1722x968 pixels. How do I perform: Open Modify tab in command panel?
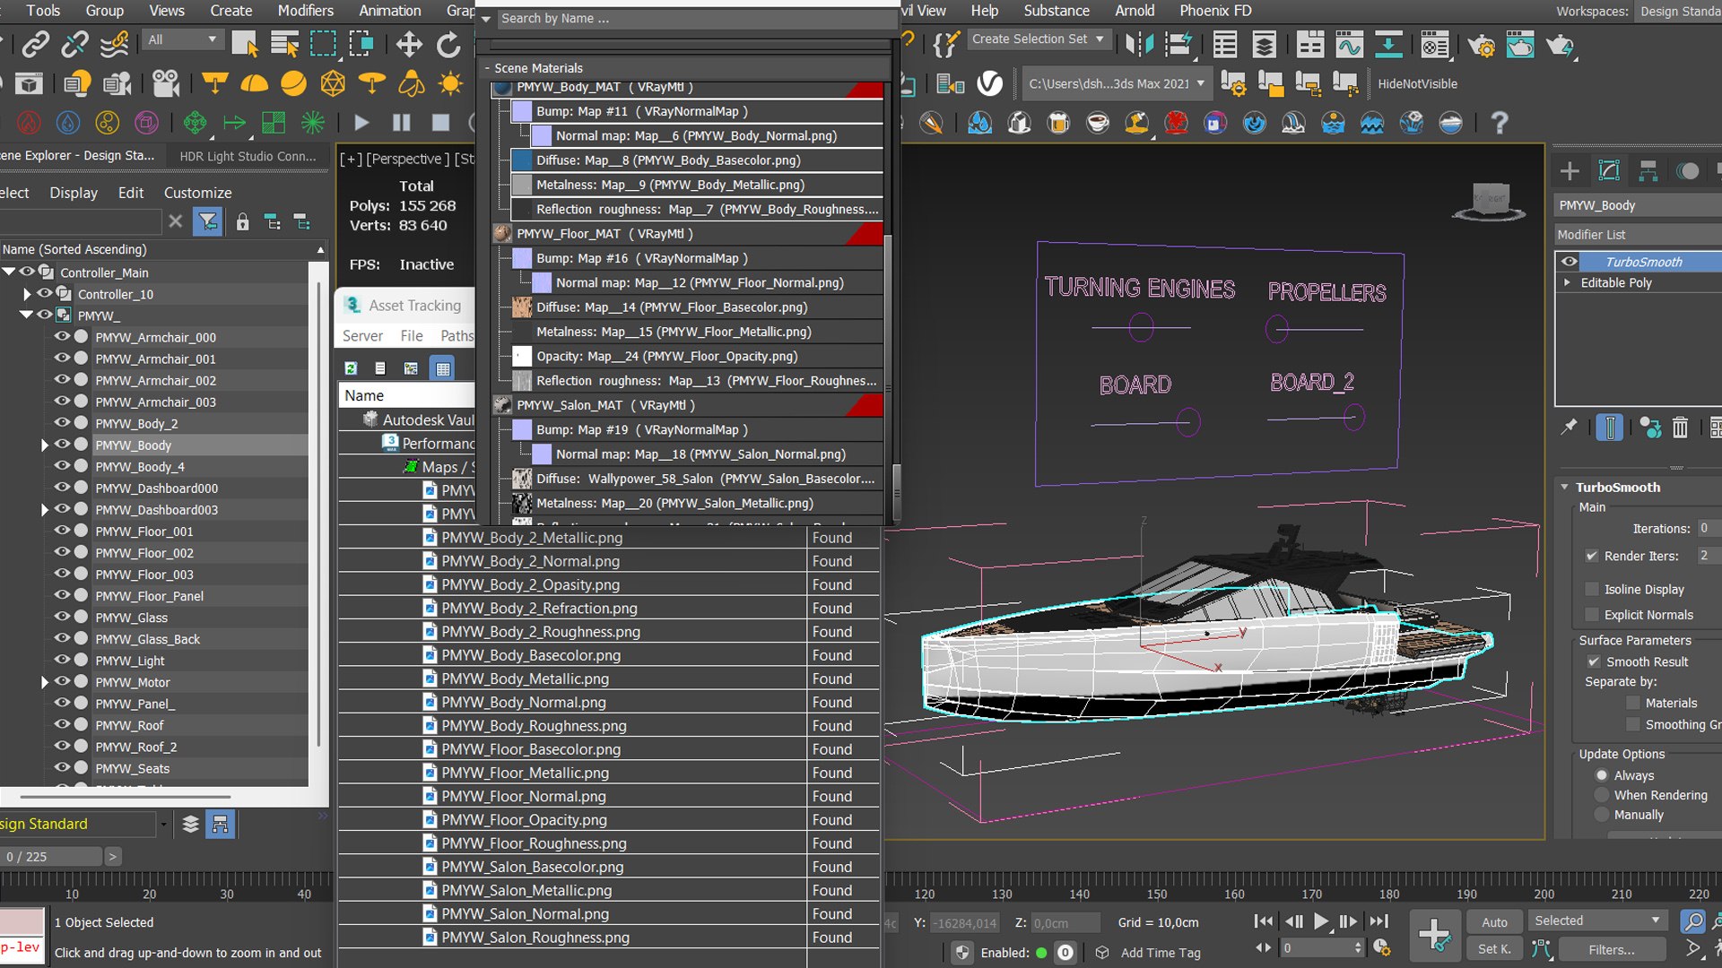[x=1609, y=171]
